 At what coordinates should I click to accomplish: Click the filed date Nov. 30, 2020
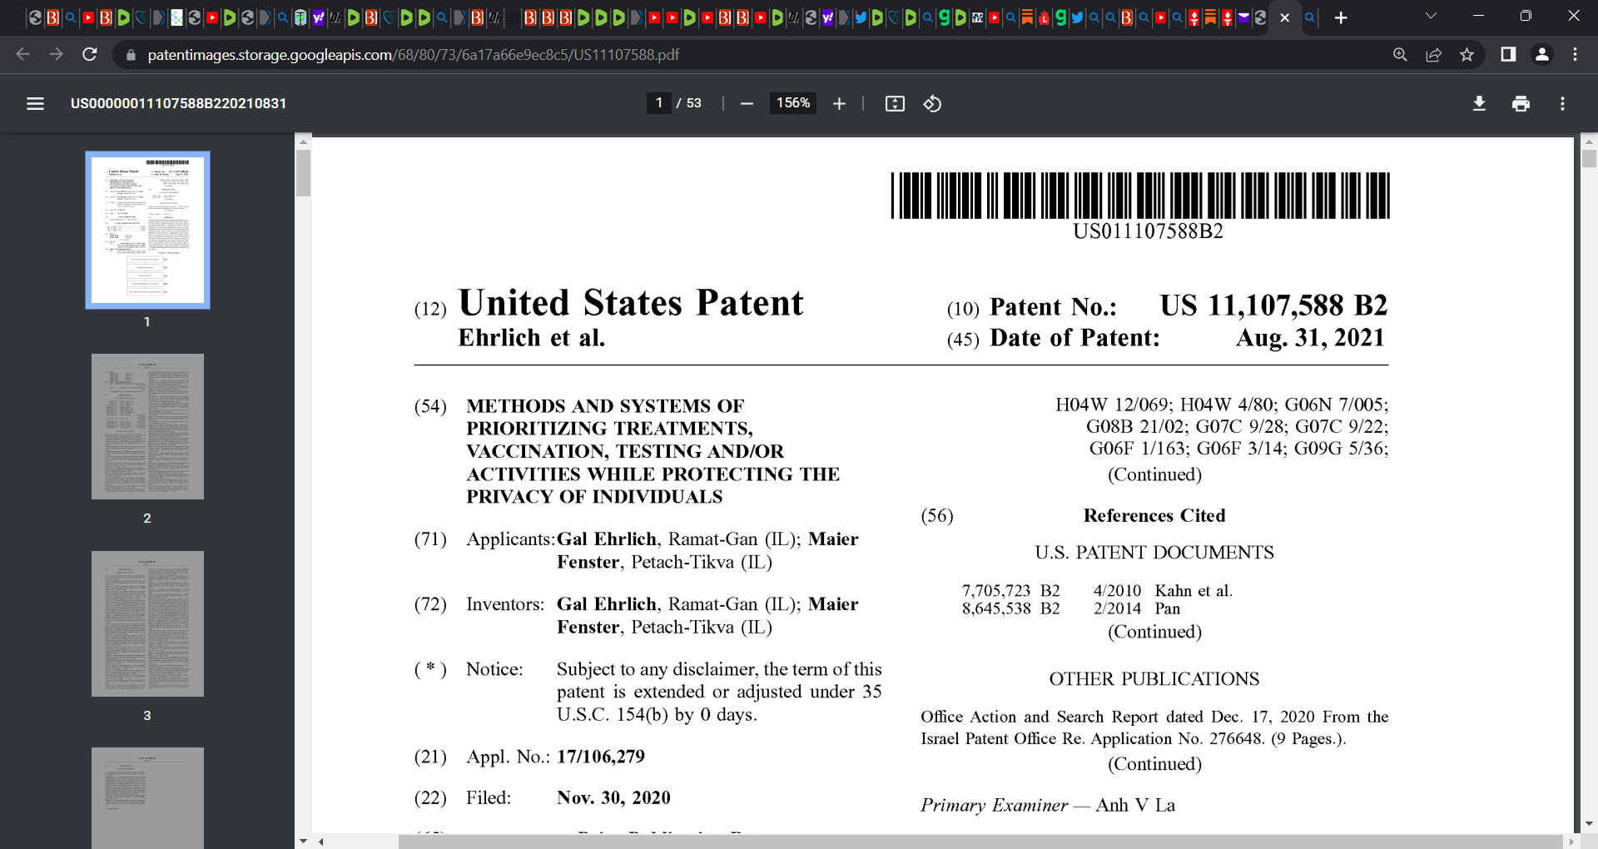coord(613,798)
